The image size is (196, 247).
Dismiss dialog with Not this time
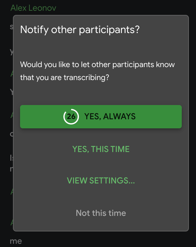pyautogui.click(x=101, y=213)
